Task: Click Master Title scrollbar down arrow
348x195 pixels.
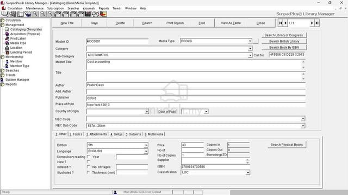Action: point(303,68)
